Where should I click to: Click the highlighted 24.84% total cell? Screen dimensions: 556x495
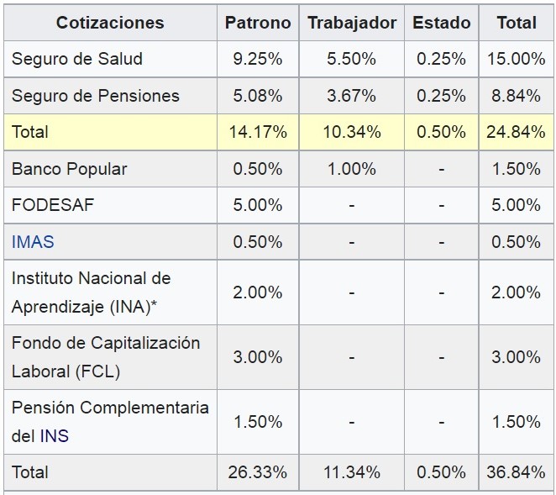click(517, 132)
